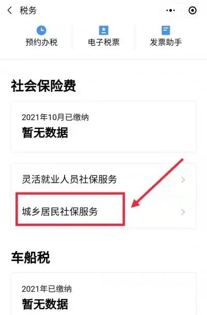
Task: Tap the 税务 page title
Action: (x=28, y=10)
